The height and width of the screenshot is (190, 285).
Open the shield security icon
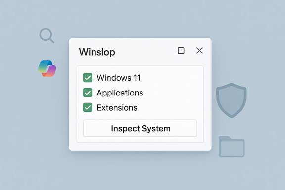[x=232, y=100]
